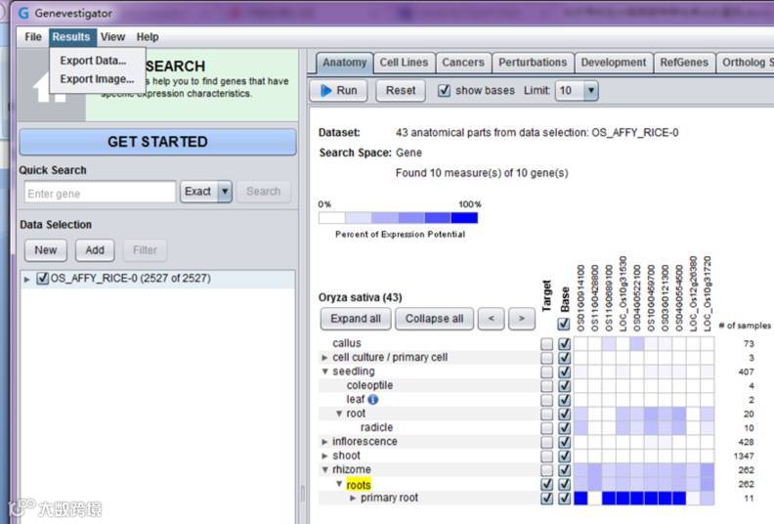Collapse the roots node
Viewport: 774px width, 524px height.
point(338,484)
